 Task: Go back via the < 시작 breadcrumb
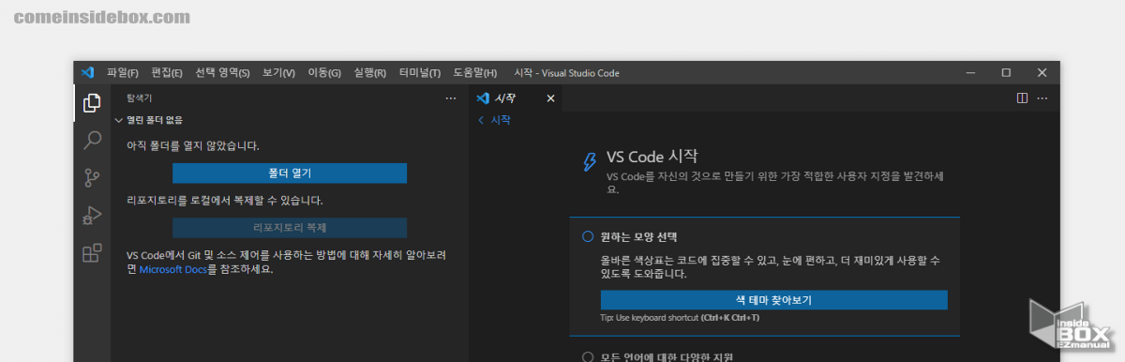point(494,120)
